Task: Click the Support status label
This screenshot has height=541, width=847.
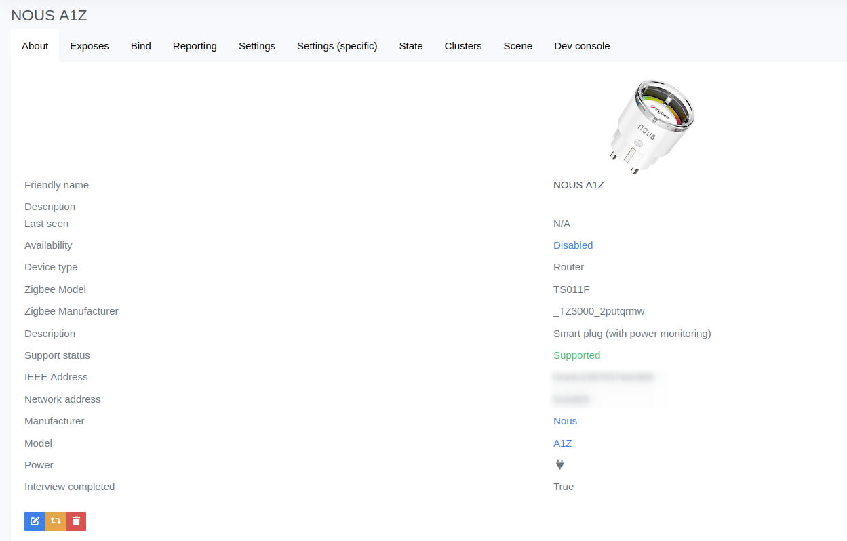Action: click(57, 355)
